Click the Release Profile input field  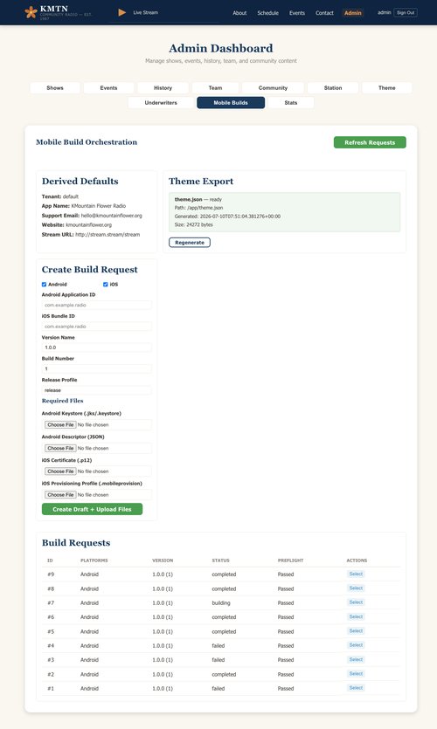[96, 390]
